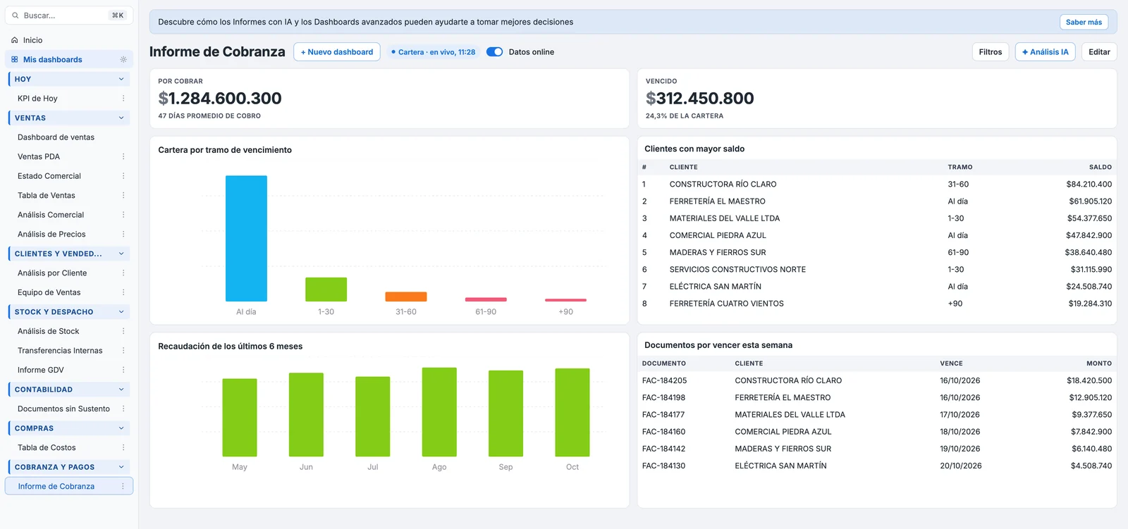Open the three-dot menu for Análisis por Cliente
Screen dimensions: 1128x529
pos(123,273)
